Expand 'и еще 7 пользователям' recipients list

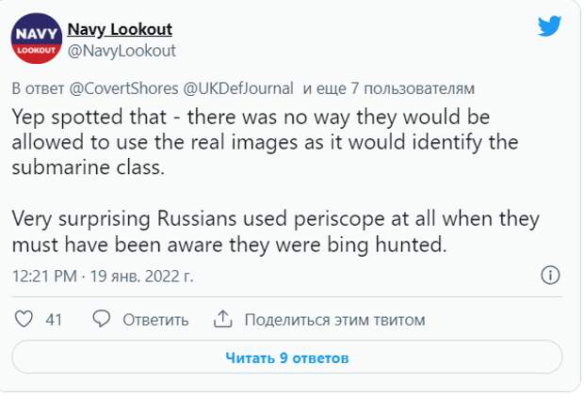pyautogui.click(x=389, y=88)
